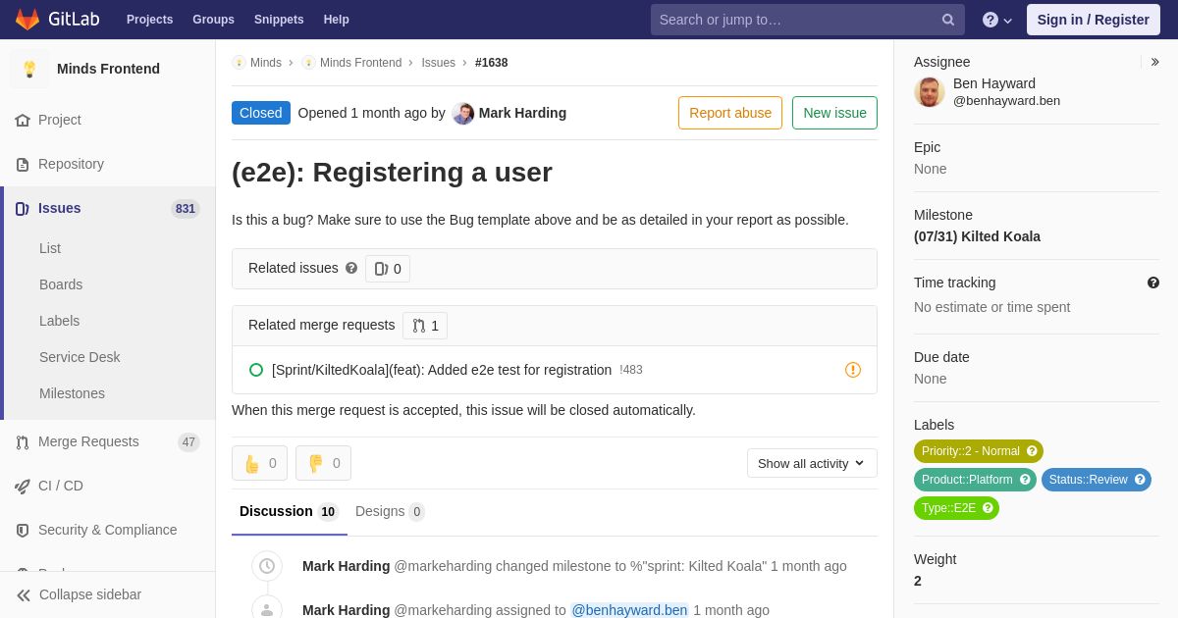Open Service Desk in sidebar
The image size is (1178, 618).
pos(80,357)
